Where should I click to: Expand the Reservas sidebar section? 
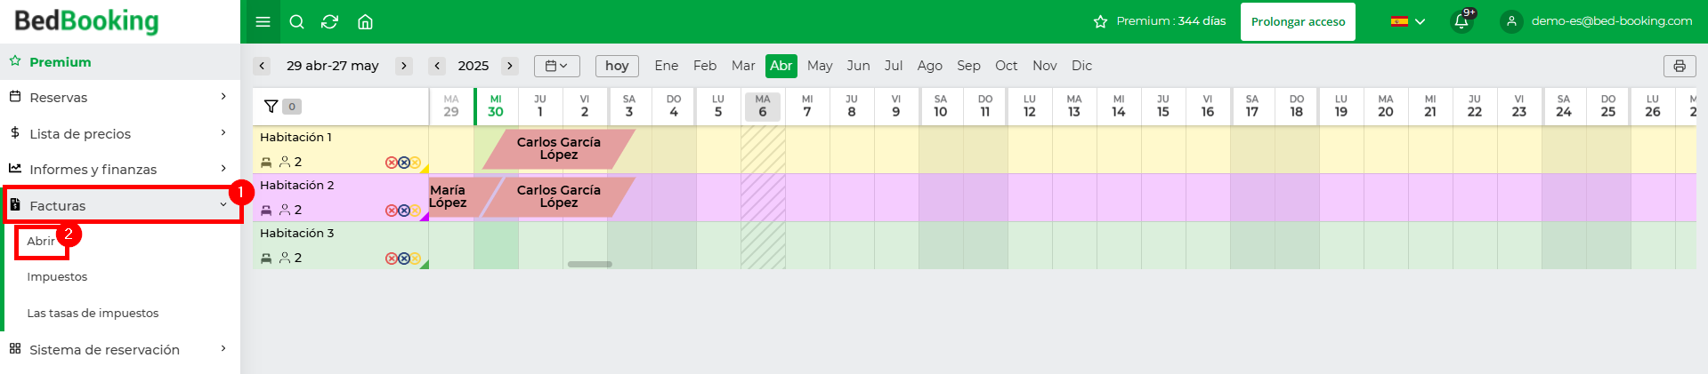click(x=120, y=97)
